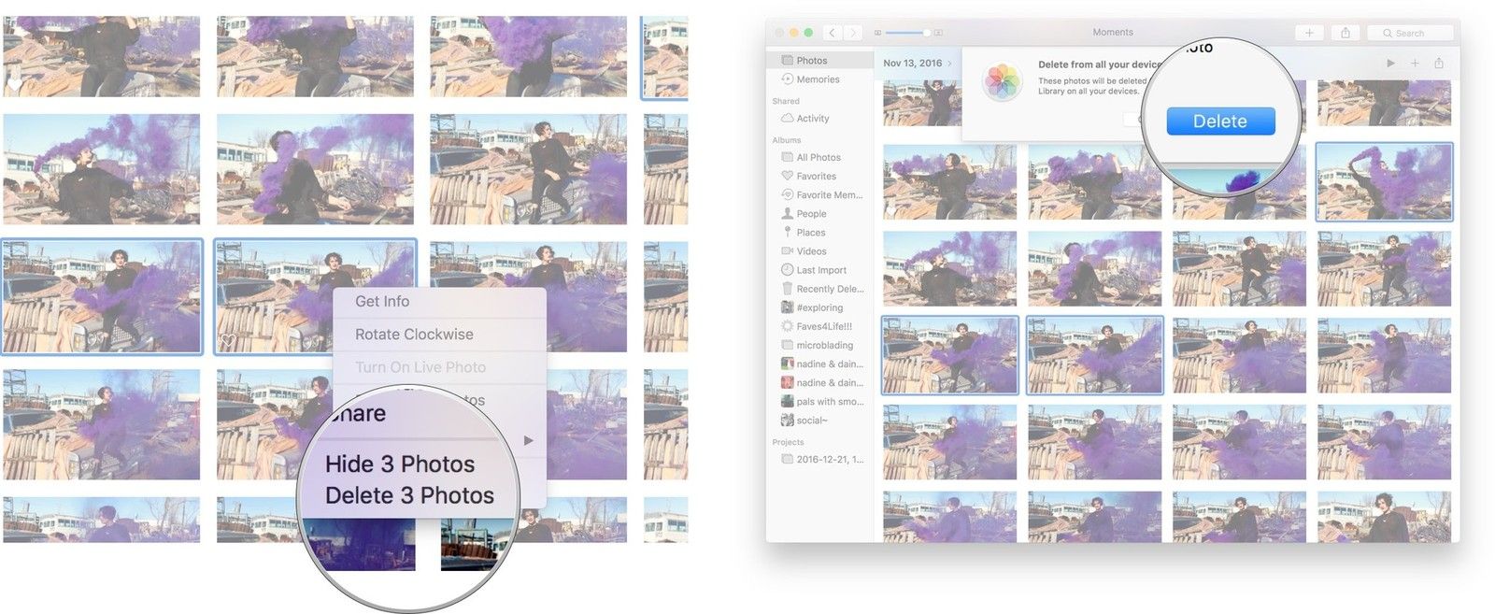Expand the Nov 13, 2016 moment chevron
Viewport: 1495px width, 614px height.
(950, 64)
